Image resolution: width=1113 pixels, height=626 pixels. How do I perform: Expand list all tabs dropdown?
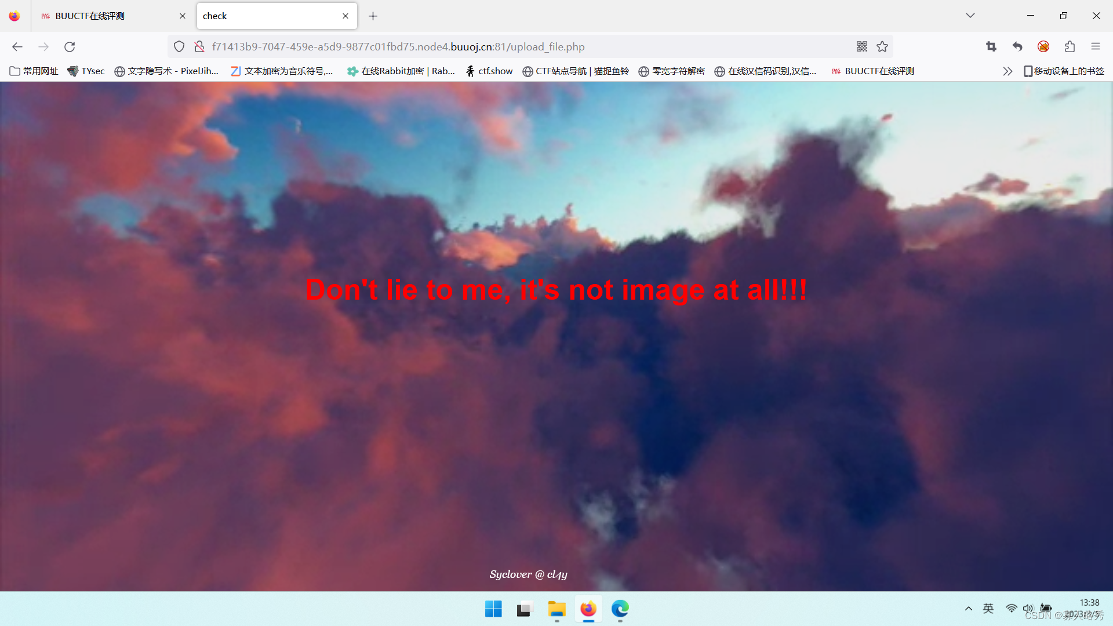pyautogui.click(x=970, y=16)
